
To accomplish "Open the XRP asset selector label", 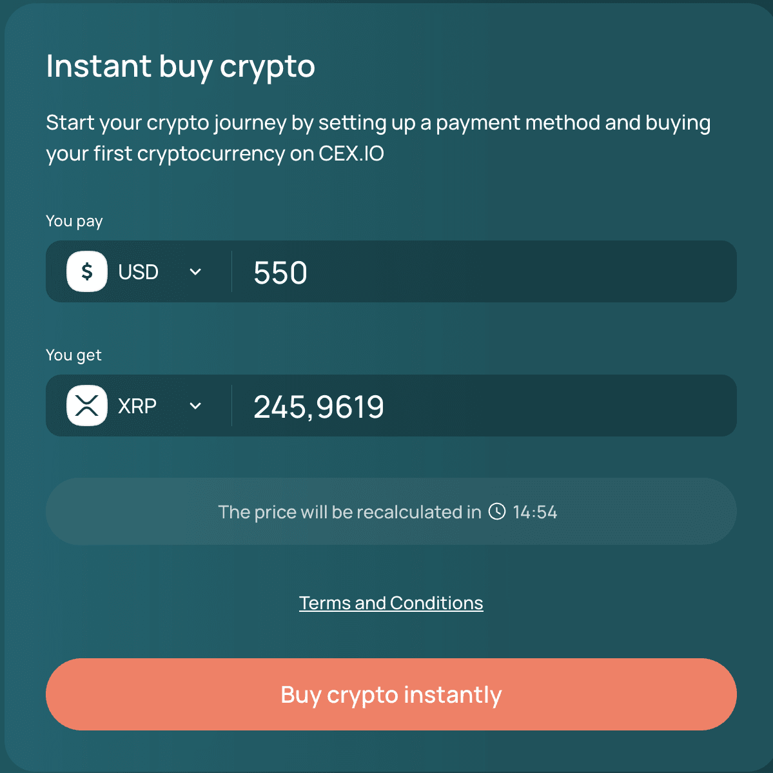I will tap(137, 406).
